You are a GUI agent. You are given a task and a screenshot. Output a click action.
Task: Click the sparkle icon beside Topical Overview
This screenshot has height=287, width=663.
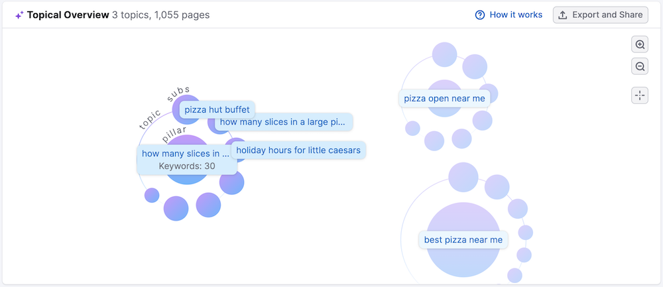[19, 15]
